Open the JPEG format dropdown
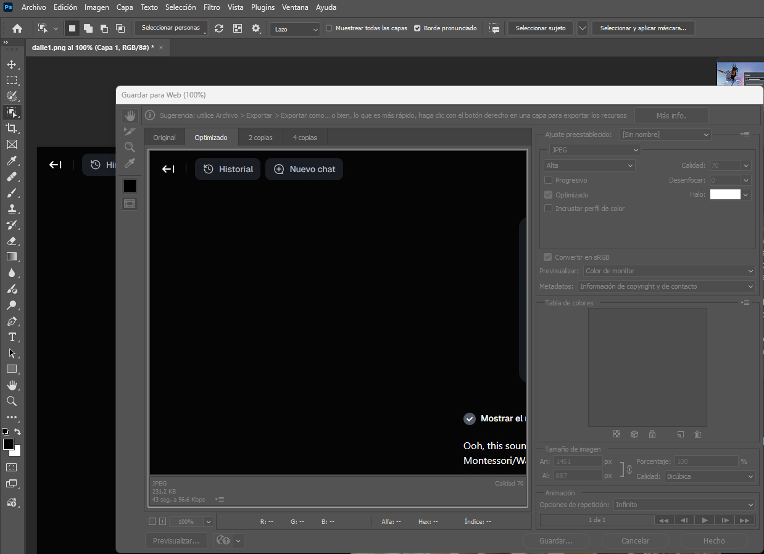This screenshot has height=554, width=764. (x=594, y=149)
